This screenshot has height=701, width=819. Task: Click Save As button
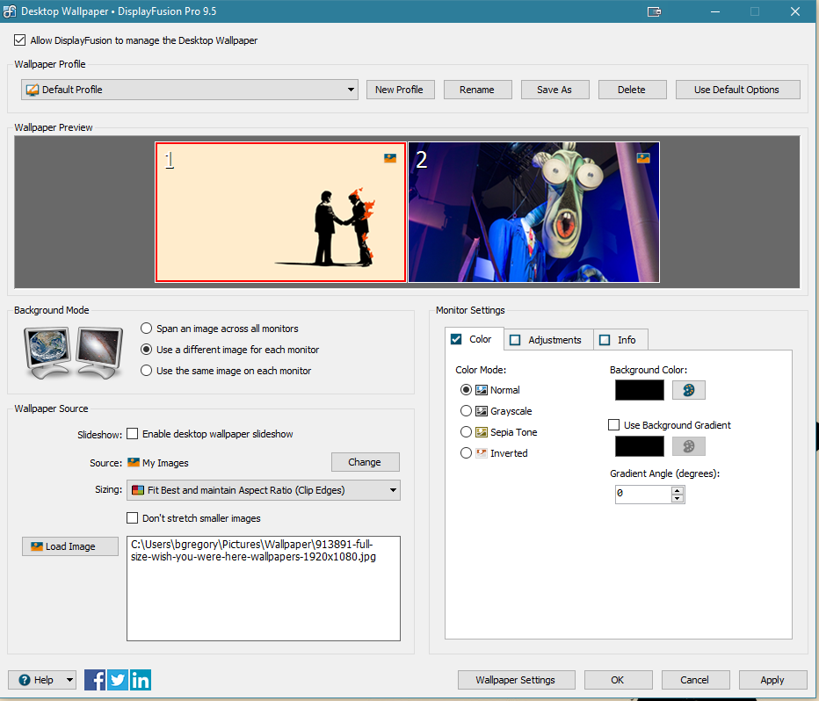pyautogui.click(x=554, y=90)
